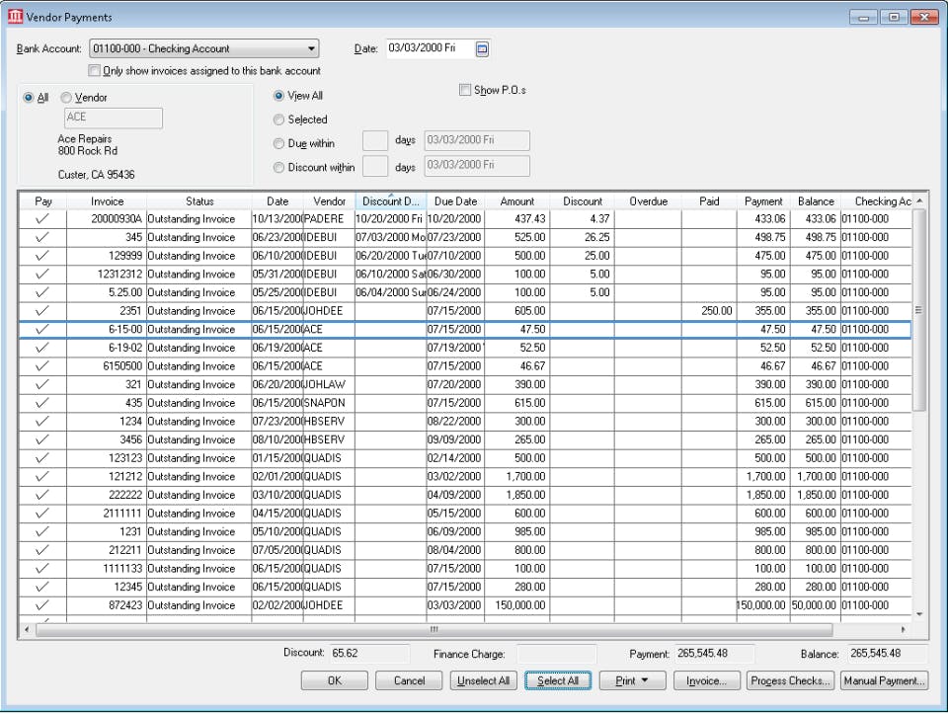Close the Vendor Payments window
948x714 pixels.
coord(924,17)
